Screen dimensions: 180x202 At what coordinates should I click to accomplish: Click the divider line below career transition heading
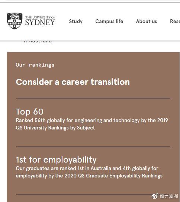click(x=93, y=99)
